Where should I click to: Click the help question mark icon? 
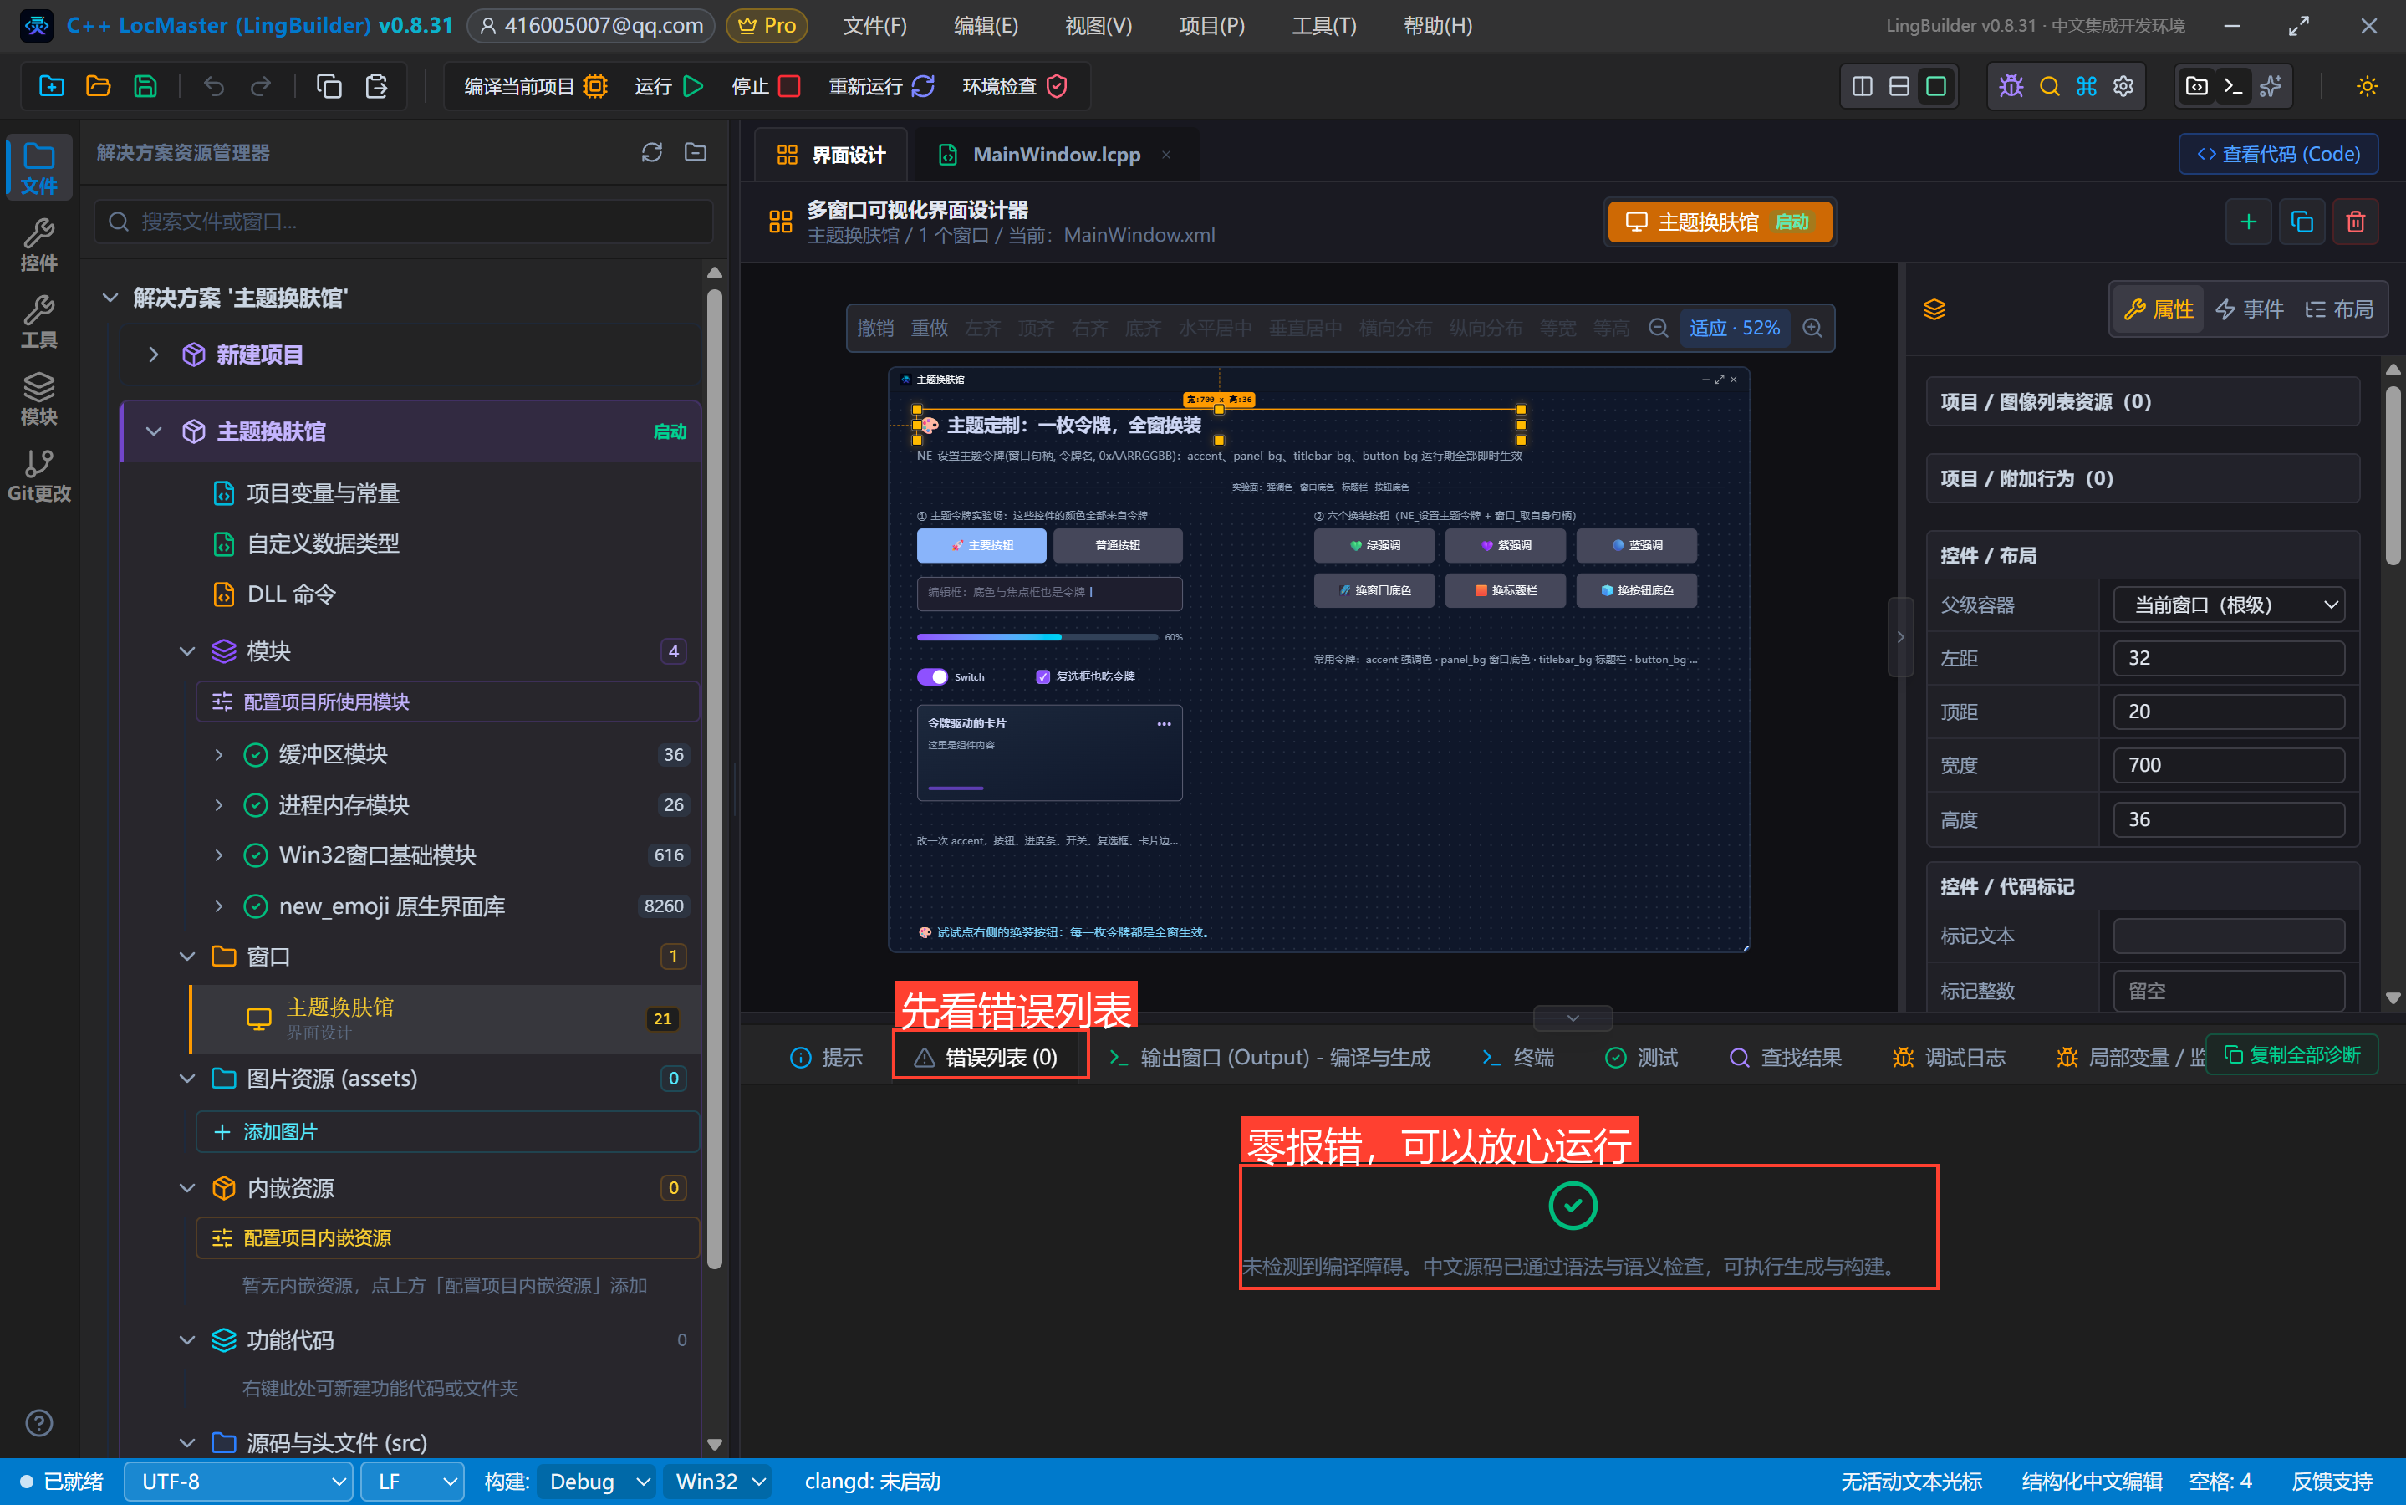point(38,1423)
